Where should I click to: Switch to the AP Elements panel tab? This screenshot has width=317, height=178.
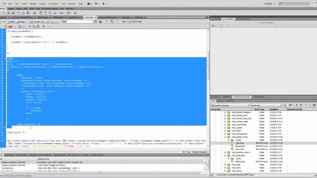click(228, 19)
